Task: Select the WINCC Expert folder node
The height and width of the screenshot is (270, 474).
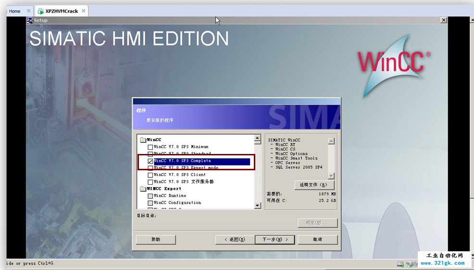Action: pos(161,189)
